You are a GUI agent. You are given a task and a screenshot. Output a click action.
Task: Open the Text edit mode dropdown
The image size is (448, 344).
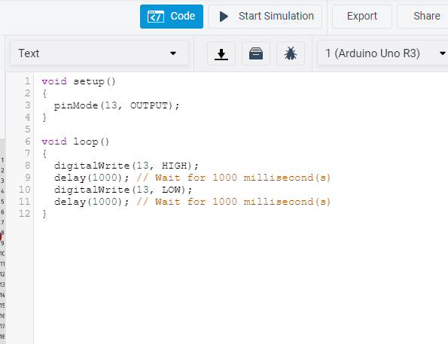[x=99, y=53]
